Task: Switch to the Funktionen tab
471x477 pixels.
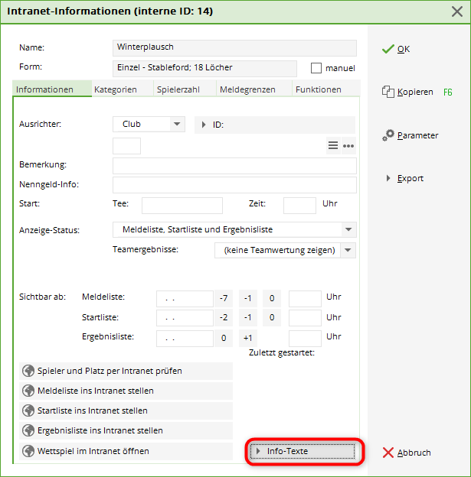Action: pyautogui.click(x=318, y=89)
